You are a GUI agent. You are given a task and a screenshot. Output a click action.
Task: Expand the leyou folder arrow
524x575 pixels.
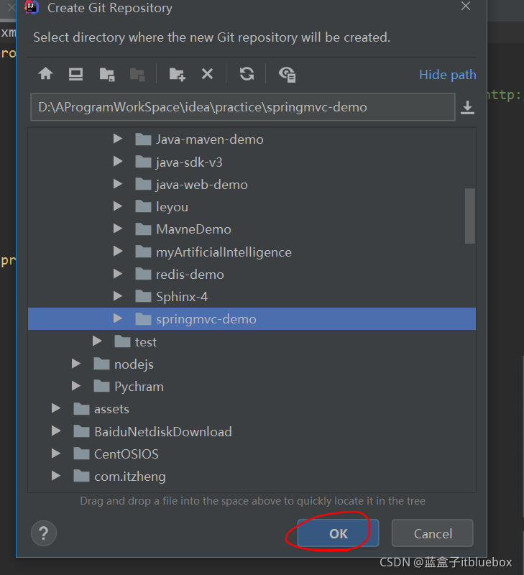(x=117, y=206)
